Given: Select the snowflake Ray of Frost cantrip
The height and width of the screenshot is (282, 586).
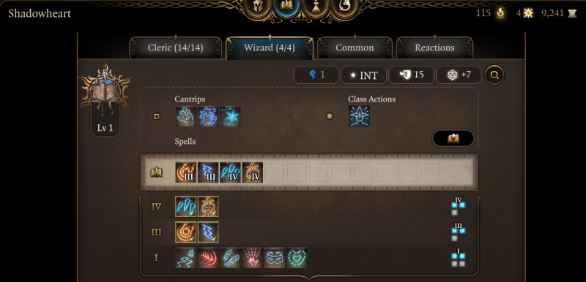Looking at the screenshot, I should pos(230,117).
